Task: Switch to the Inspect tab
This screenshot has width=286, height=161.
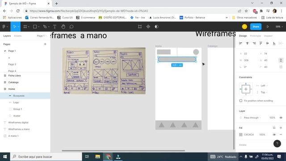Action: (268, 36)
